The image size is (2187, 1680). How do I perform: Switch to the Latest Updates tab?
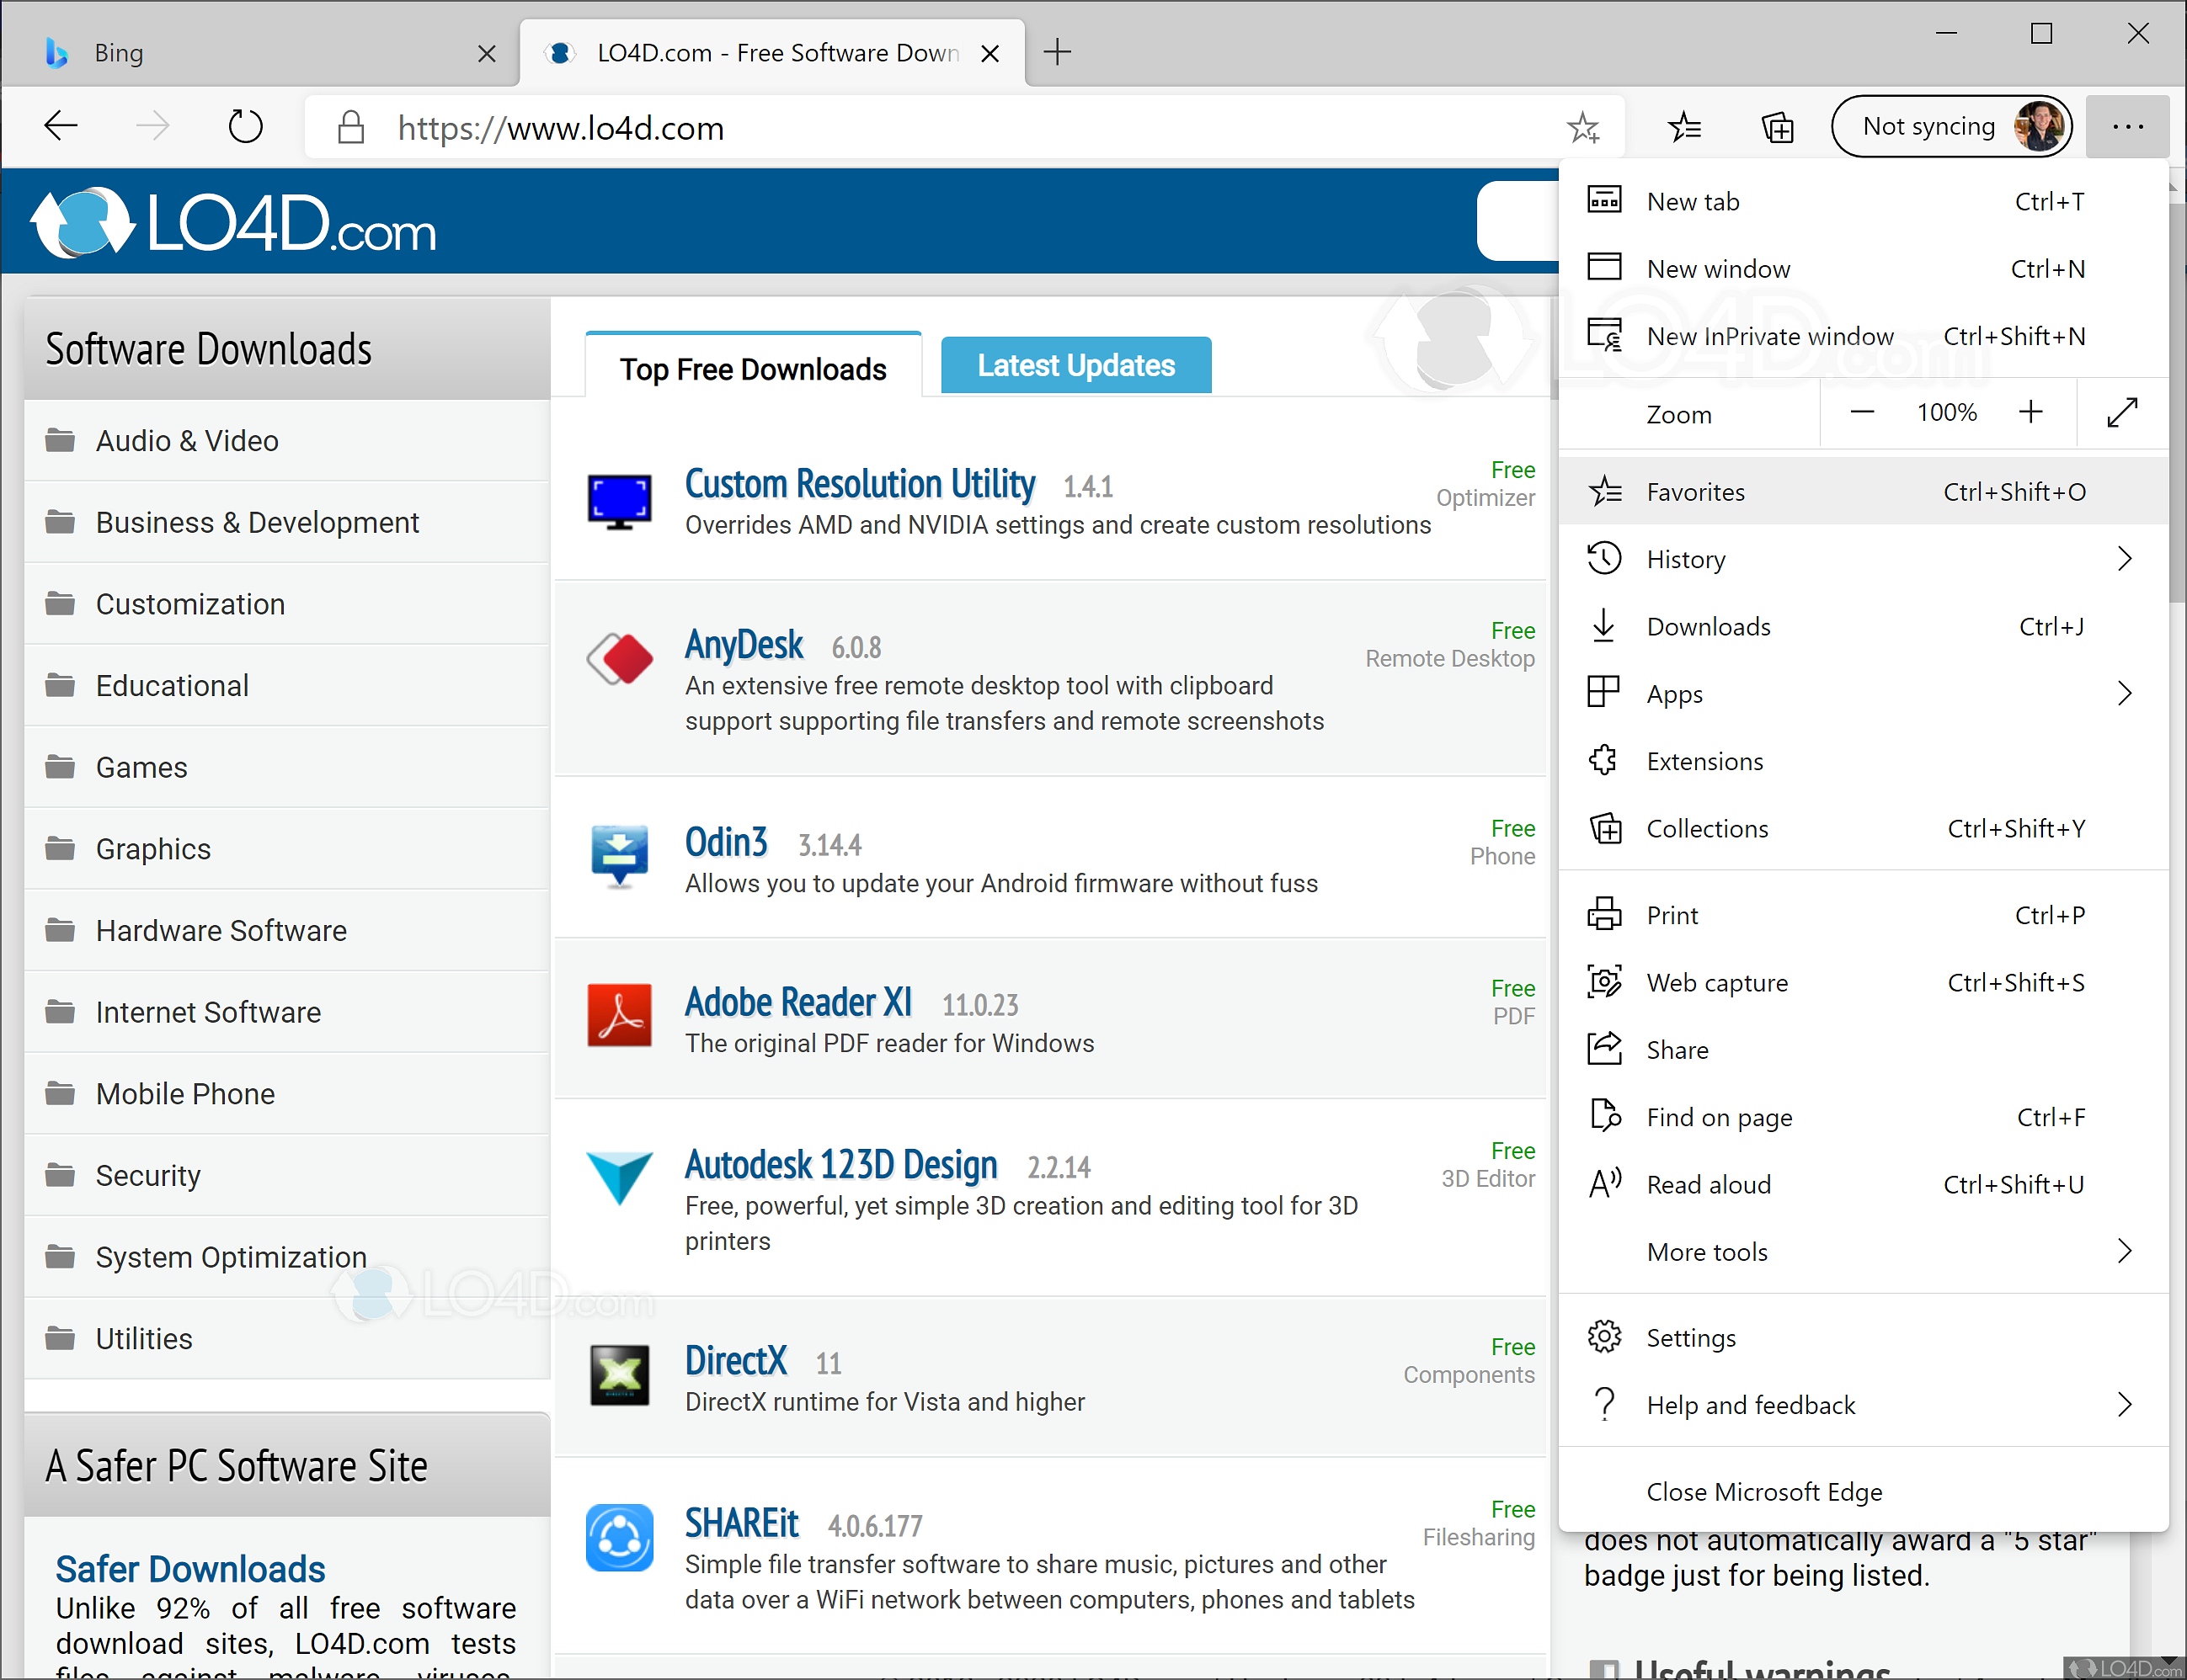1075,365
